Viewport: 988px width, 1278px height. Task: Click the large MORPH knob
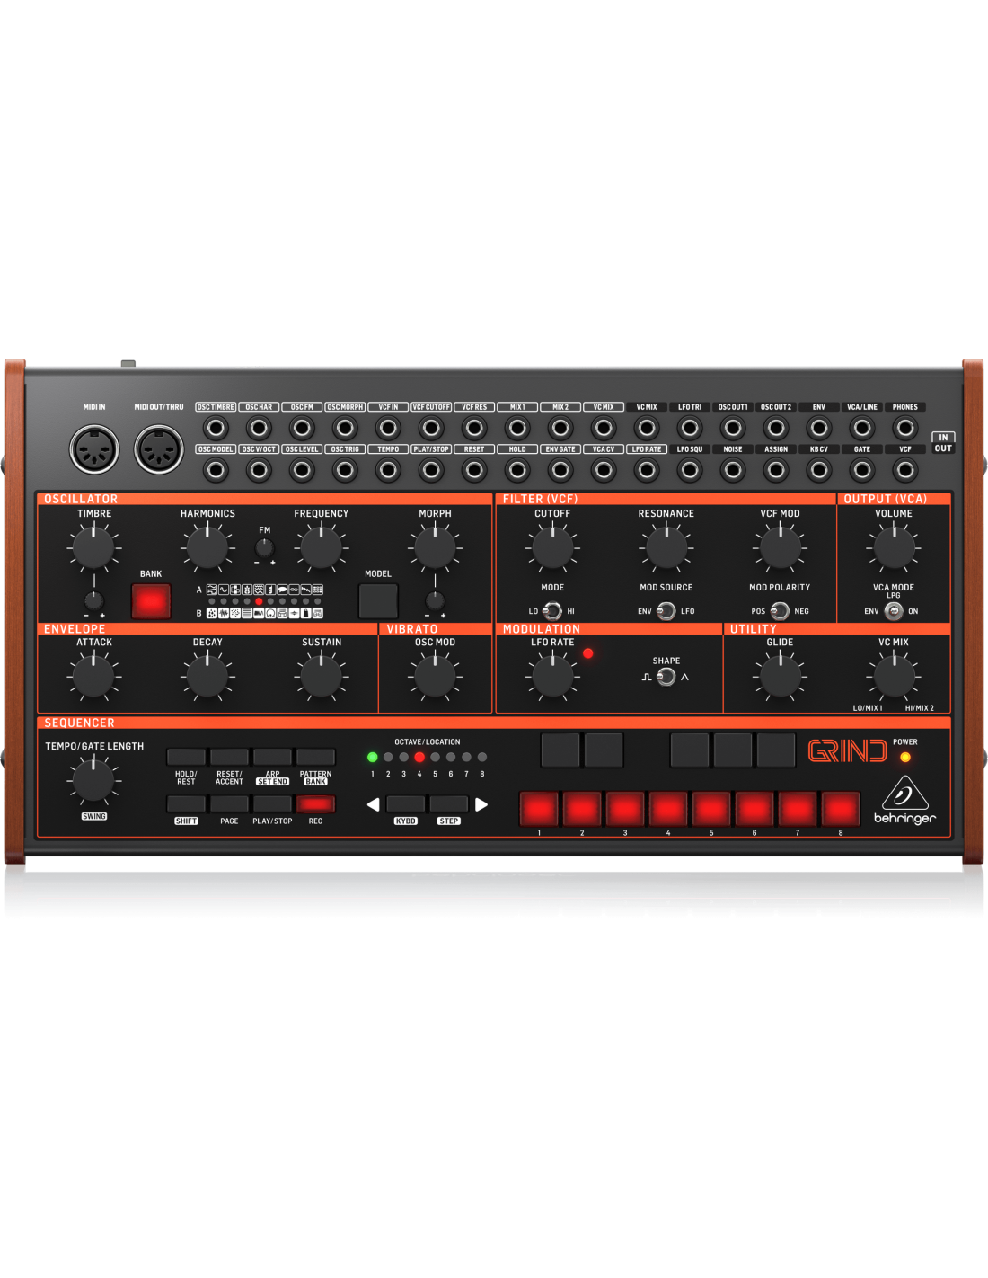pyautogui.click(x=435, y=547)
